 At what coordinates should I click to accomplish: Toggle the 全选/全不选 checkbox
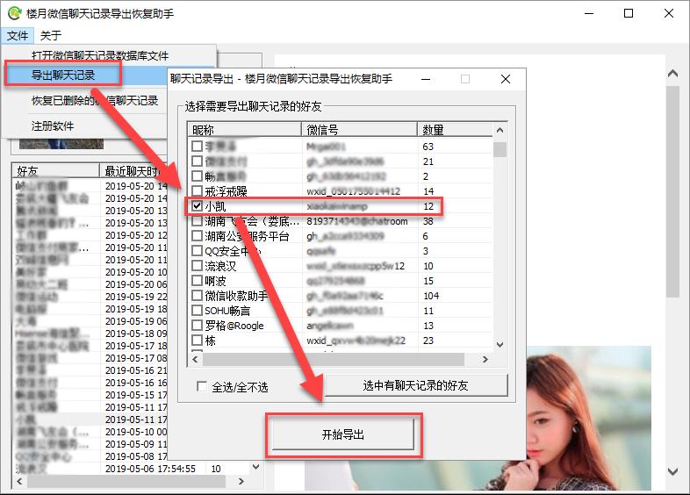coord(202,387)
